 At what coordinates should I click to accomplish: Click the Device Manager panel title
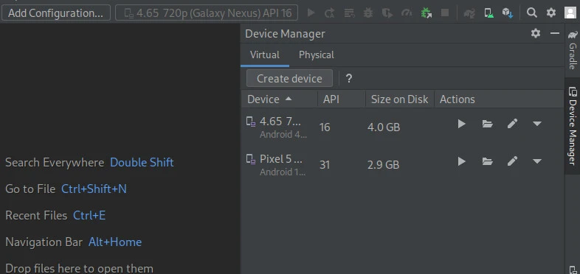click(285, 34)
